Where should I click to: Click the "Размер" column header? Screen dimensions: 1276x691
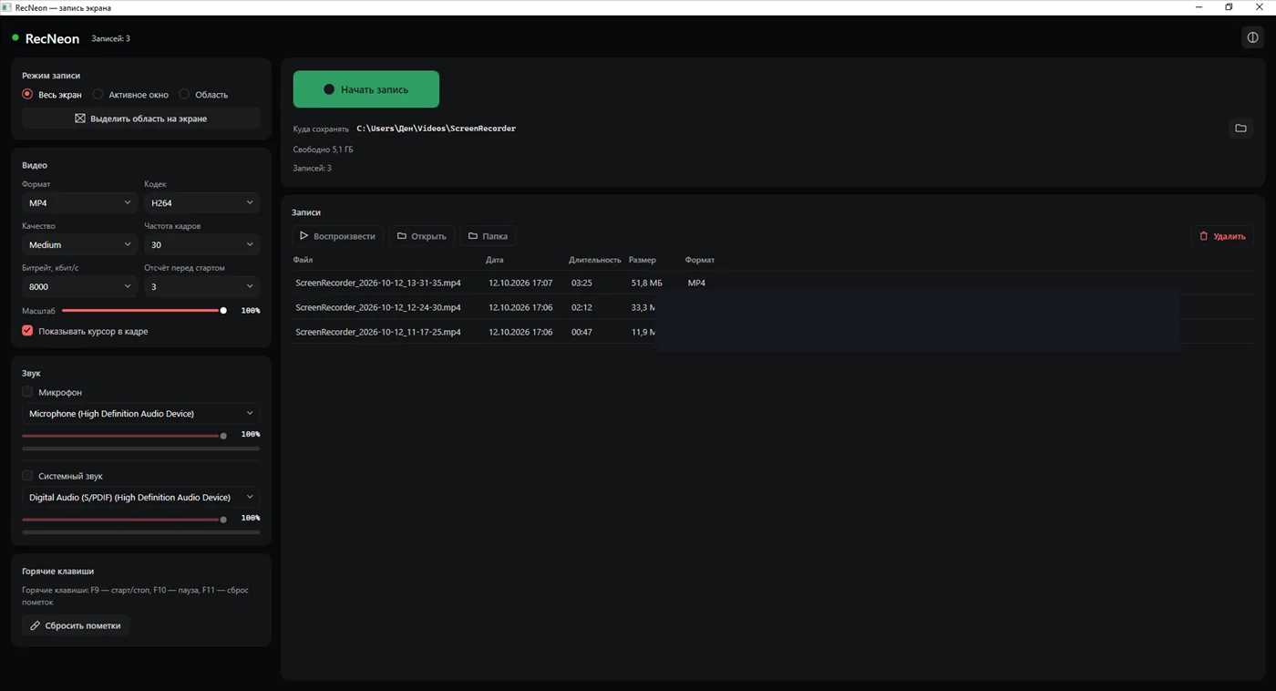pyautogui.click(x=643, y=260)
